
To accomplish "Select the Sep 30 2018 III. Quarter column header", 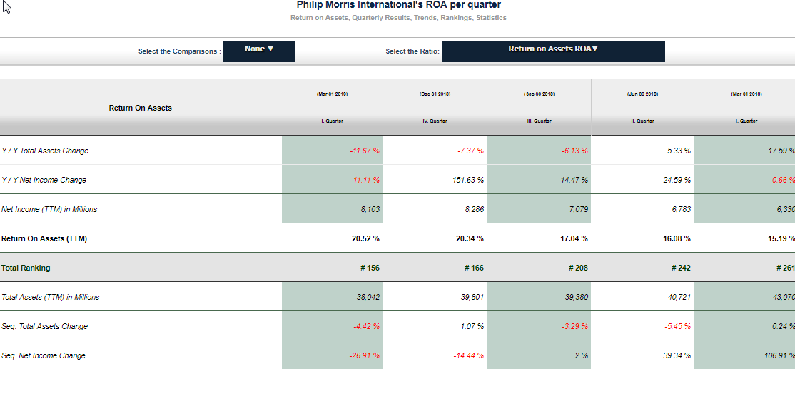I will pos(539,107).
